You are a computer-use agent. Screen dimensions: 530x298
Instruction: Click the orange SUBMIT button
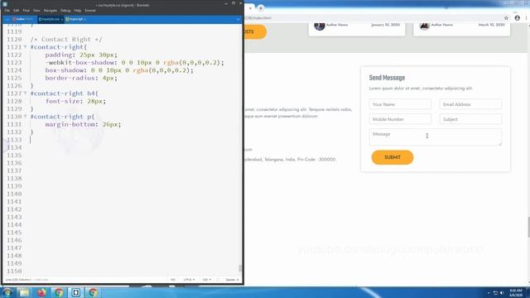[x=393, y=157]
